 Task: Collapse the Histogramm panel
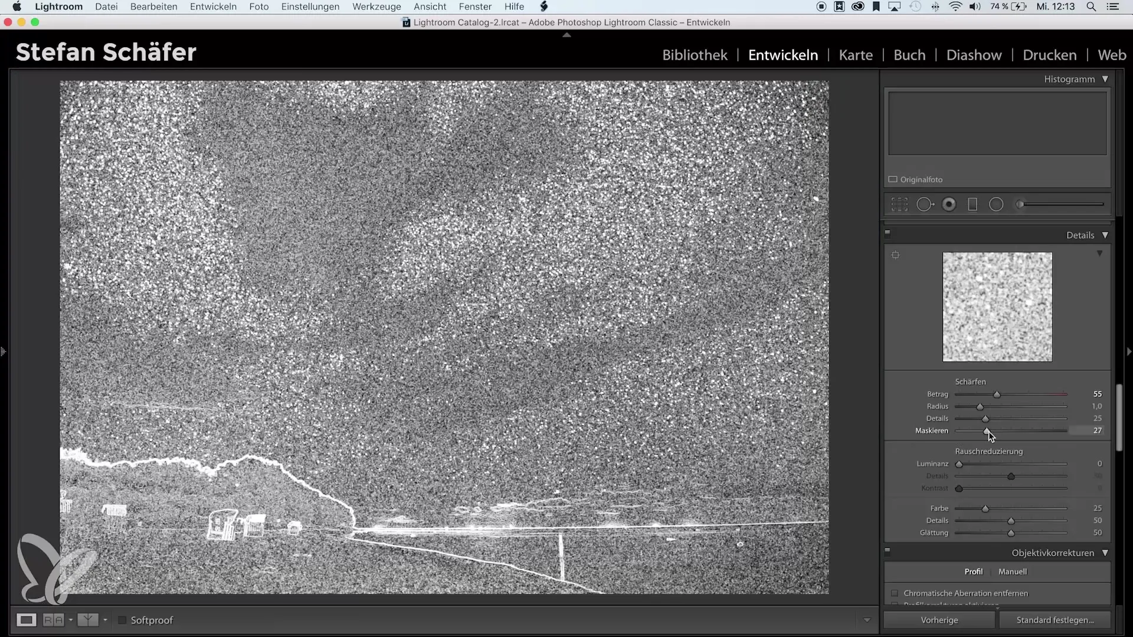[1105, 79]
